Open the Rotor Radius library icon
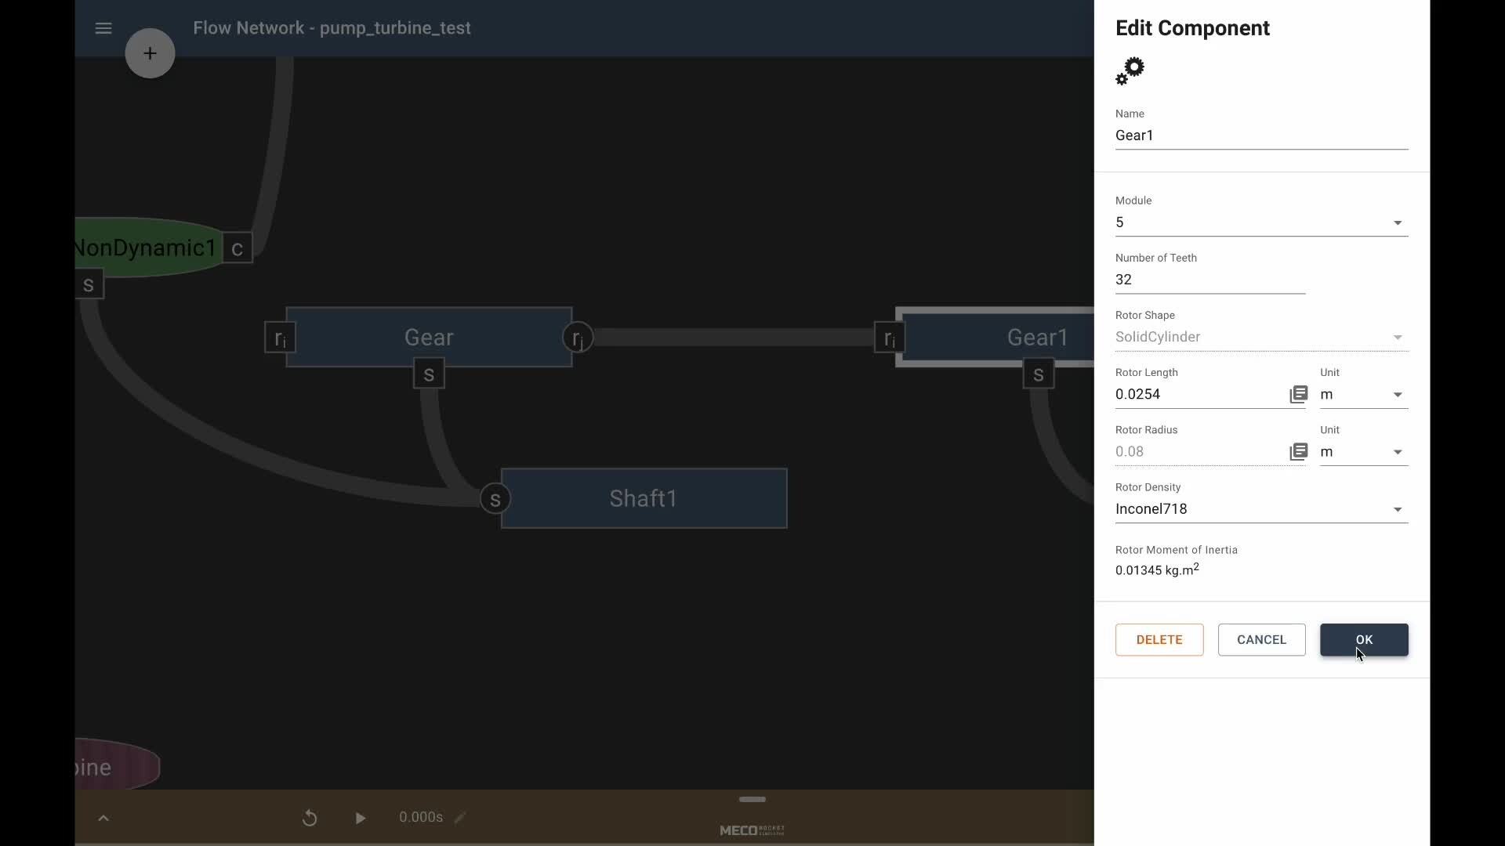Image resolution: width=1505 pixels, height=846 pixels. (x=1298, y=452)
